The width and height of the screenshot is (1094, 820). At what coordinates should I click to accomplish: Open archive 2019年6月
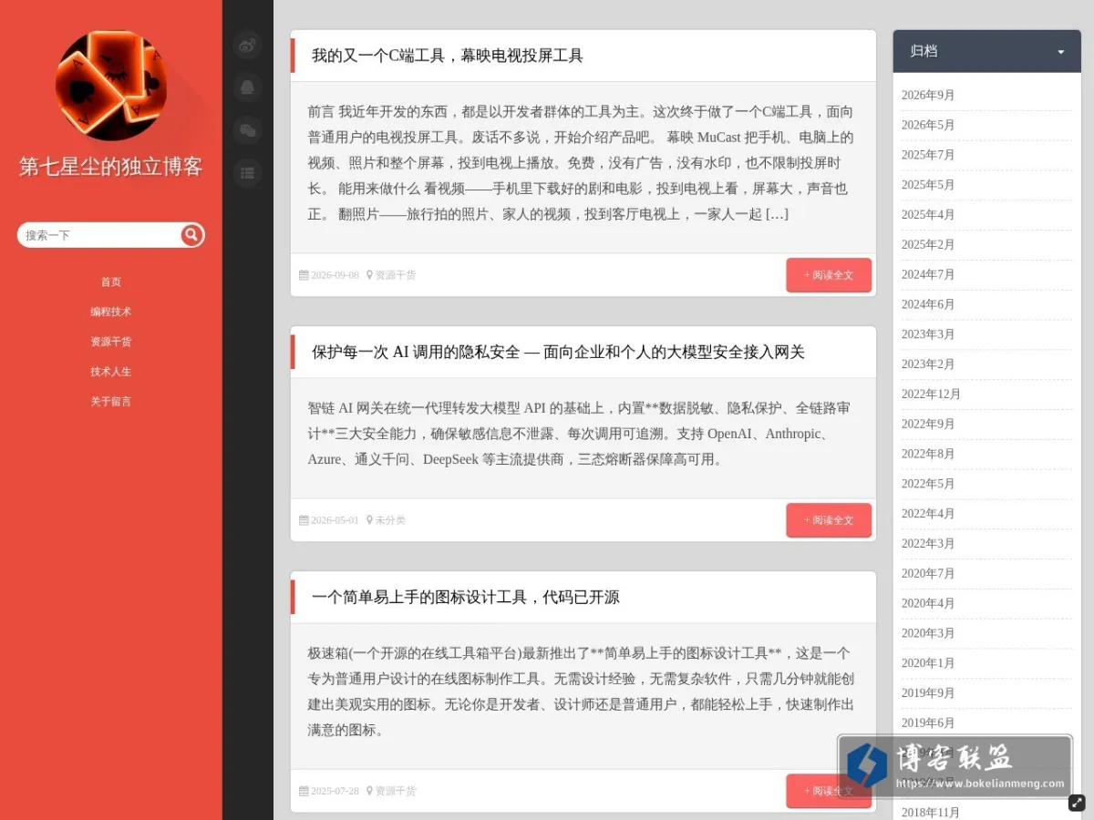pos(928,723)
